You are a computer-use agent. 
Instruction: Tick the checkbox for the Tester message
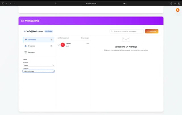(59, 45)
